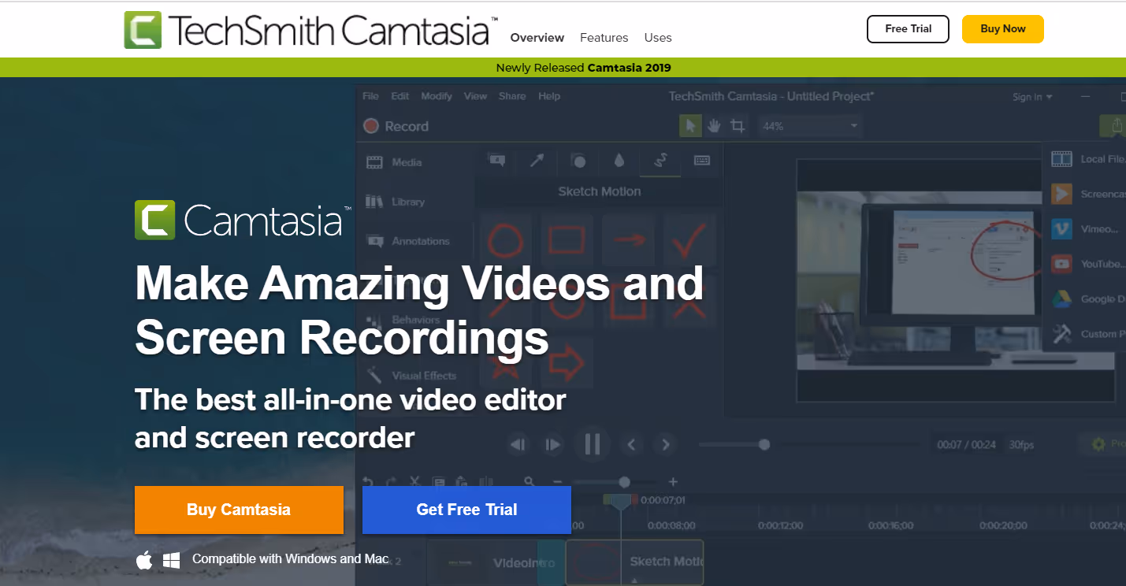This screenshot has height=586, width=1126.
Task: Choose the Vimeo share option
Action: 1086,229
